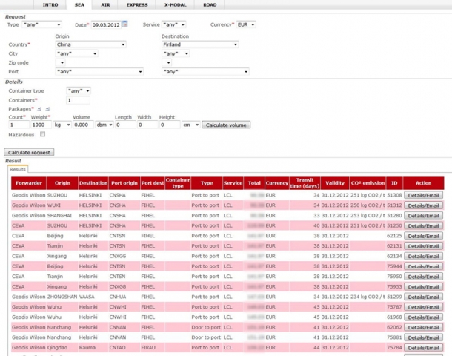Switch to the EXPRESS tab

(137, 5)
